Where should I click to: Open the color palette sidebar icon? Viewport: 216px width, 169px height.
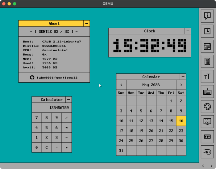pos(207,107)
